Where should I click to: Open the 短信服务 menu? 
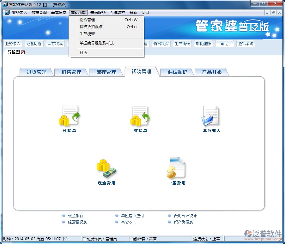98,13
